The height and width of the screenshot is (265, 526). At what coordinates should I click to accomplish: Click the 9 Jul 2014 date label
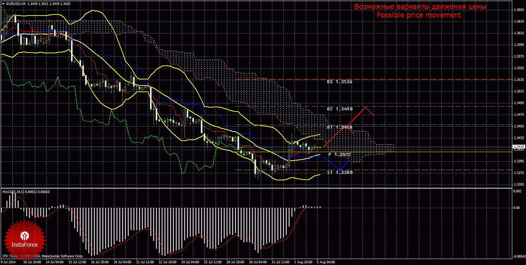[8, 263]
